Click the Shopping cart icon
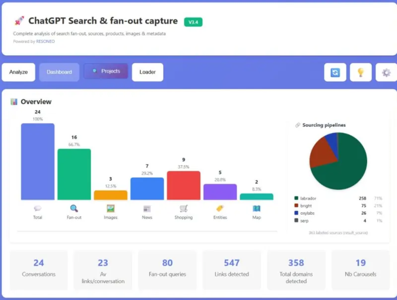397x300 pixels. pyautogui.click(x=184, y=208)
